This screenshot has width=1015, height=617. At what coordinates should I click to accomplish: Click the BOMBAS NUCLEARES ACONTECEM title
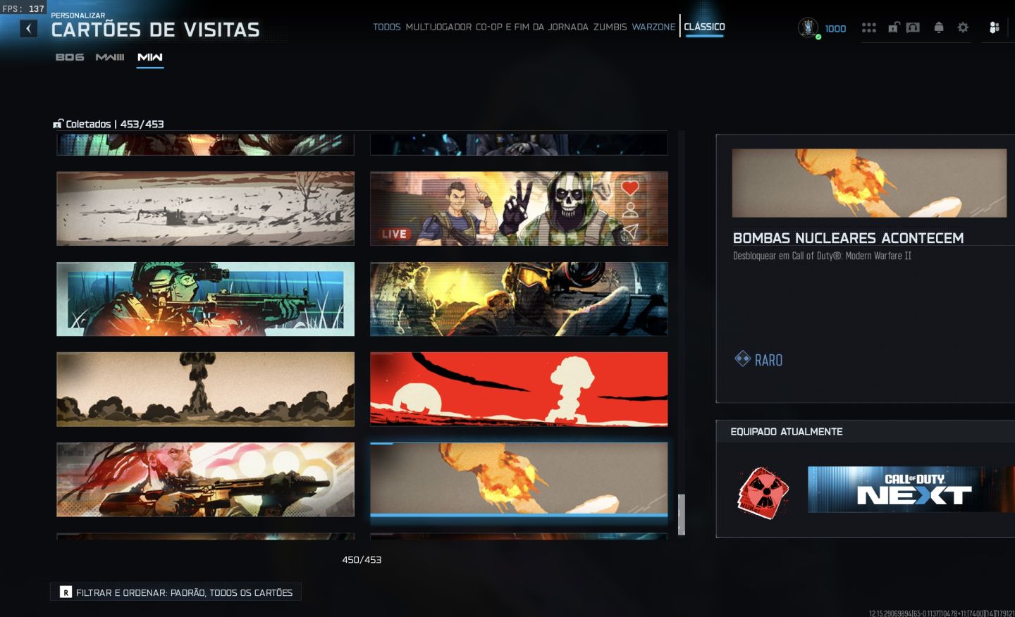point(848,238)
